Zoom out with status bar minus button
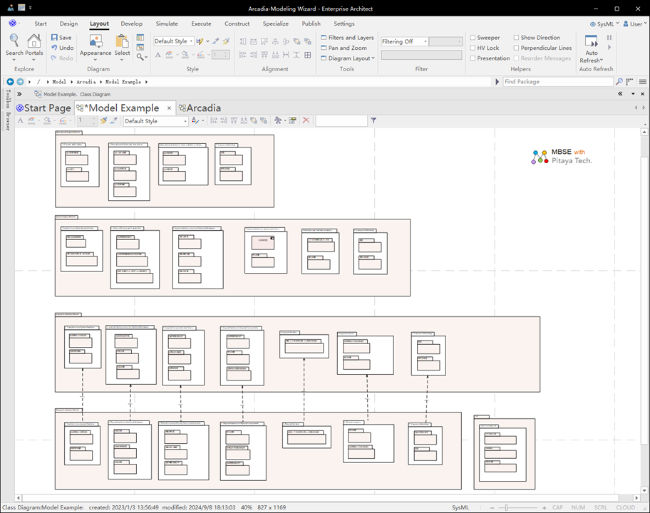The image size is (650, 513). (x=492, y=507)
